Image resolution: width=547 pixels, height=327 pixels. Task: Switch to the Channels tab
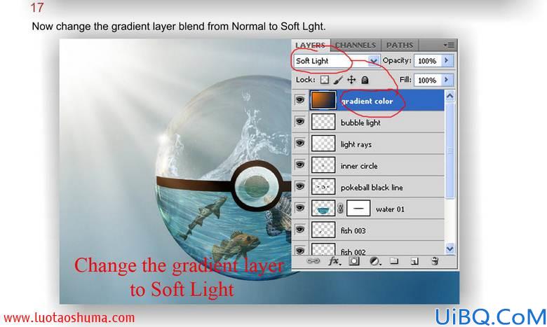pyautogui.click(x=356, y=46)
